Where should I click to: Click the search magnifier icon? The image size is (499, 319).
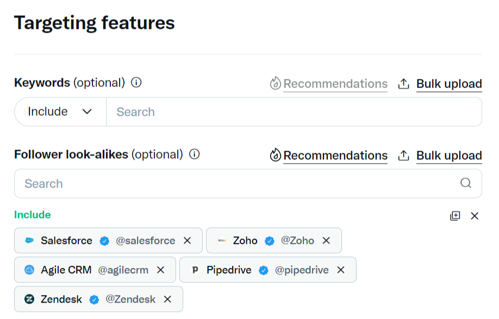(x=466, y=183)
